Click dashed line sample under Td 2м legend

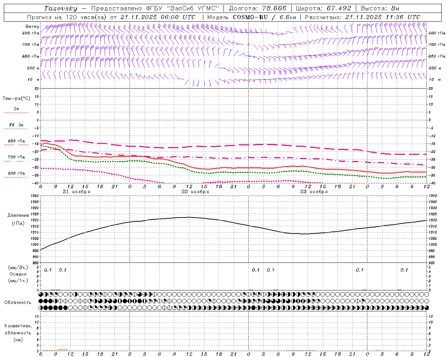[x=16, y=129]
